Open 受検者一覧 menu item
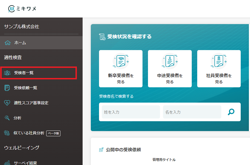250x165 pixels. 24,73
